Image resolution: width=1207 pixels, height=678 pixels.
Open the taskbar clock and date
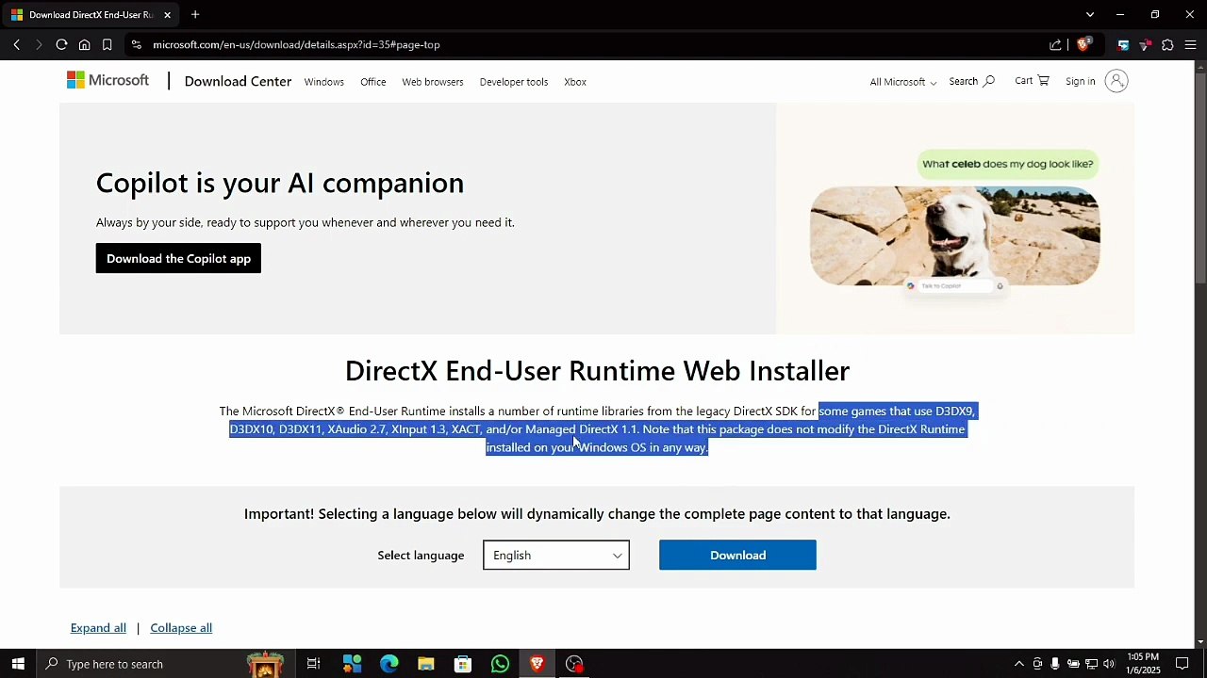pyautogui.click(x=1142, y=664)
